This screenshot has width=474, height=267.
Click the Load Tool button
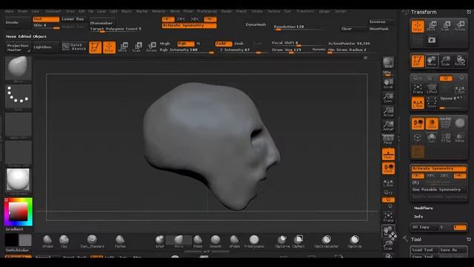424,250
